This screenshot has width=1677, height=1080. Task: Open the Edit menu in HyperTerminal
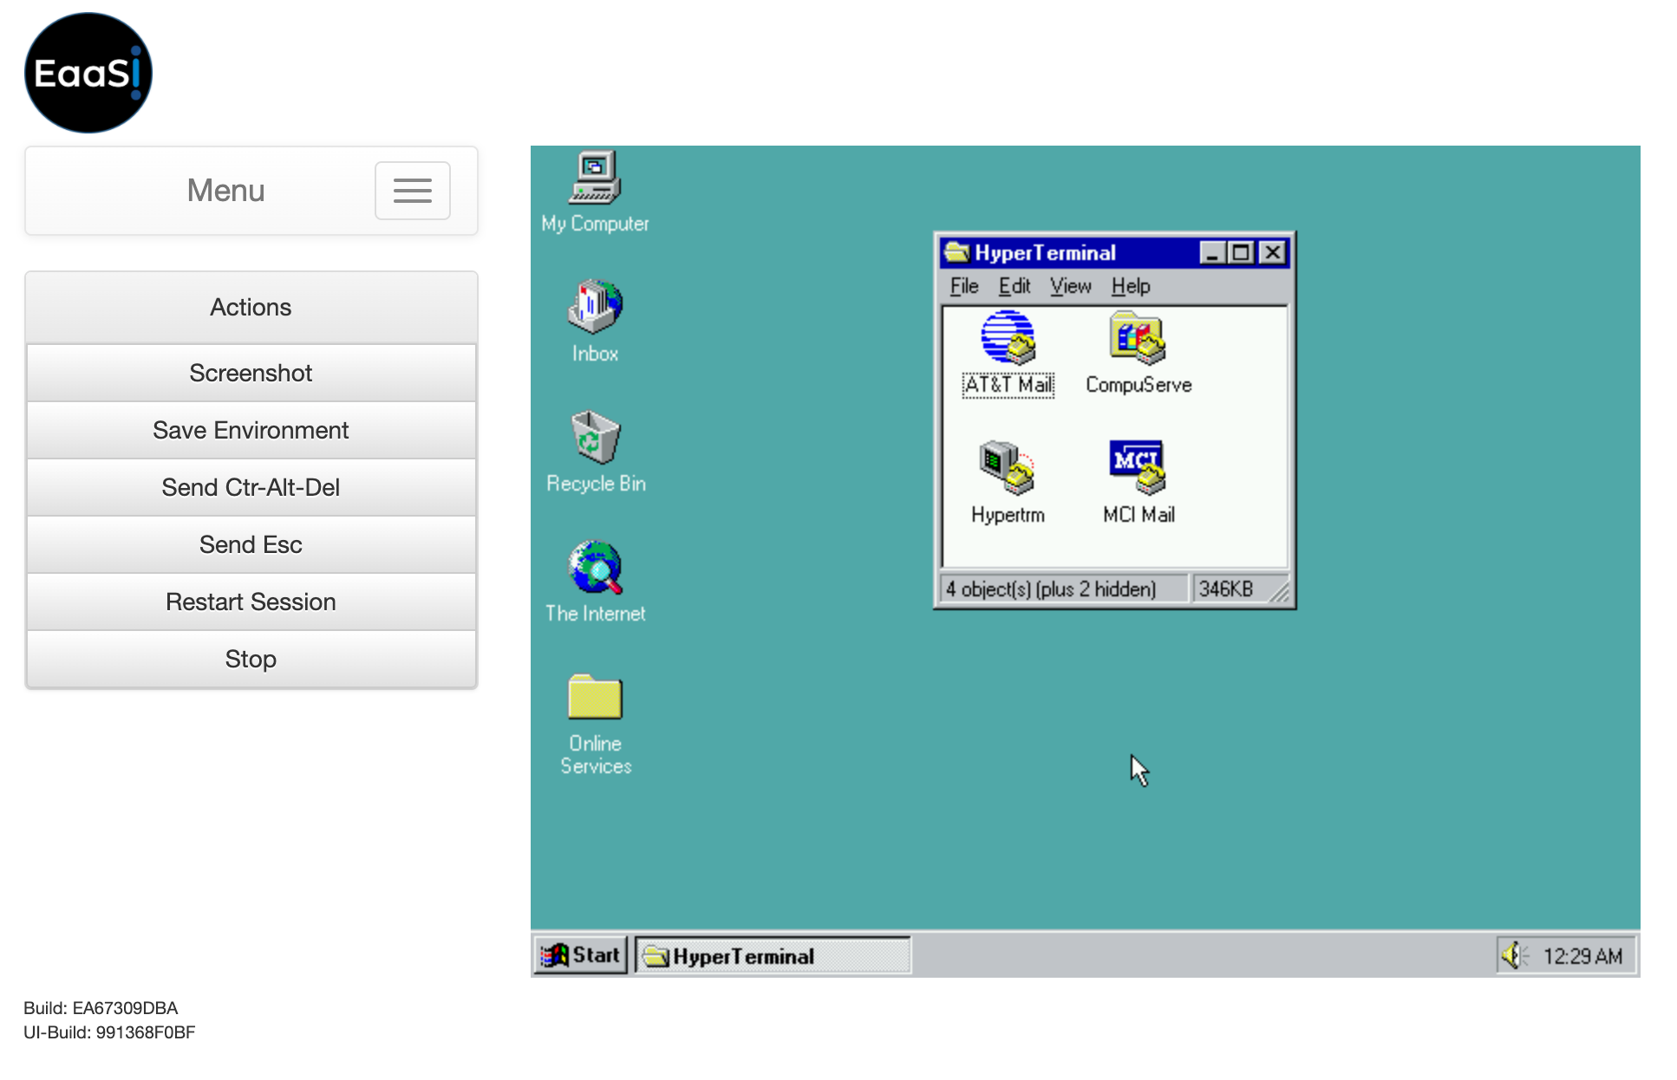[x=1014, y=286]
